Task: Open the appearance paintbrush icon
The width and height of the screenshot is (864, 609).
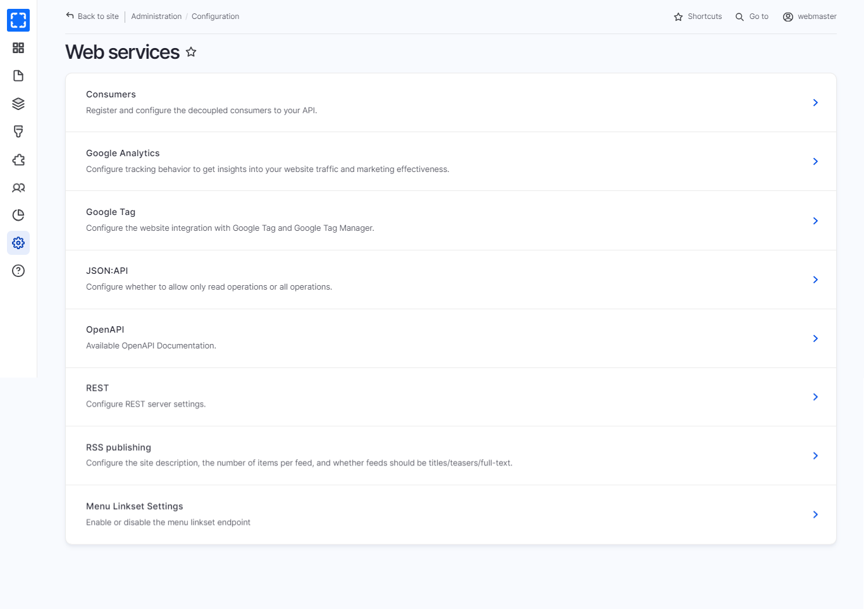Action: coord(18,132)
